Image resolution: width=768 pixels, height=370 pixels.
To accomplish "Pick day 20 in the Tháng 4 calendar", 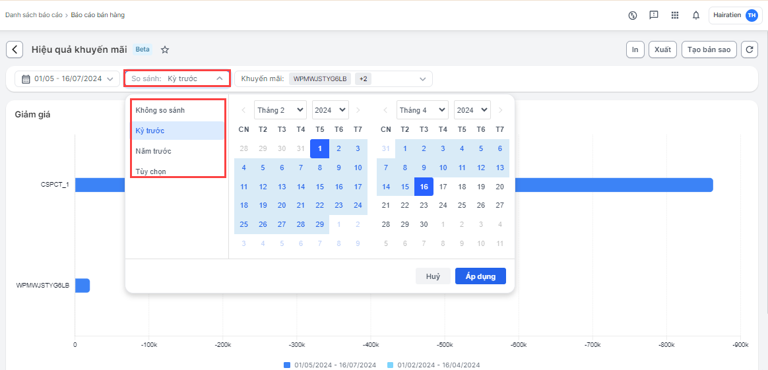I will (499, 187).
